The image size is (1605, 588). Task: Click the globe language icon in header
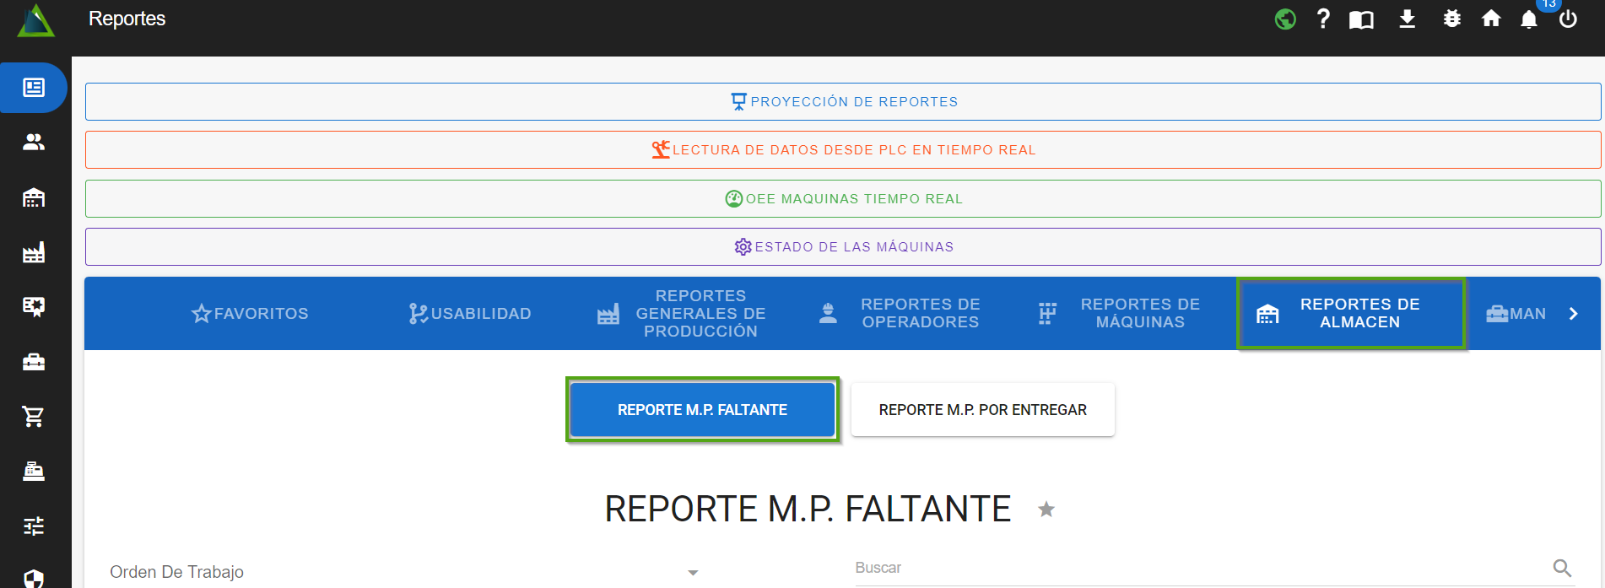click(x=1284, y=19)
